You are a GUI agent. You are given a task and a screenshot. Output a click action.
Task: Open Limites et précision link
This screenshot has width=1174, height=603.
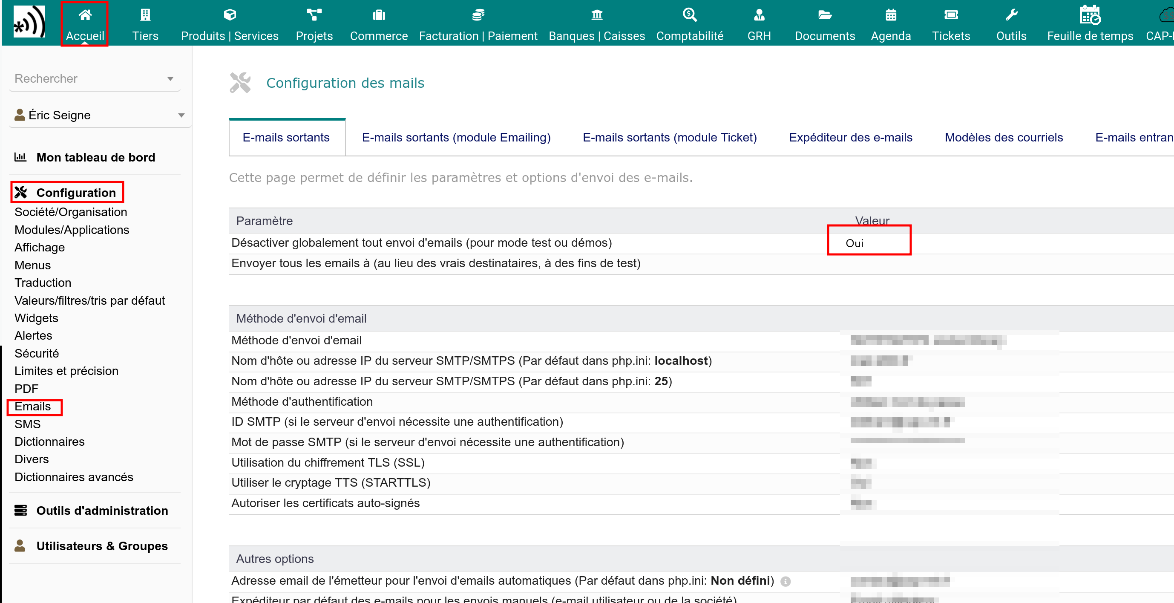66,371
